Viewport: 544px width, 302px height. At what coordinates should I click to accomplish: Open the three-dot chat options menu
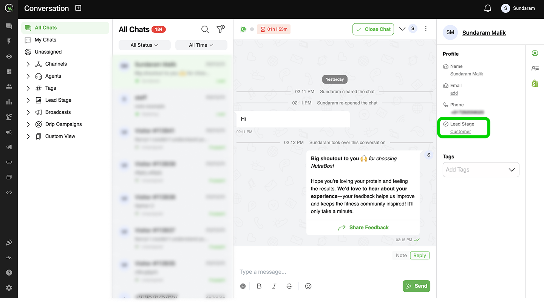(426, 29)
